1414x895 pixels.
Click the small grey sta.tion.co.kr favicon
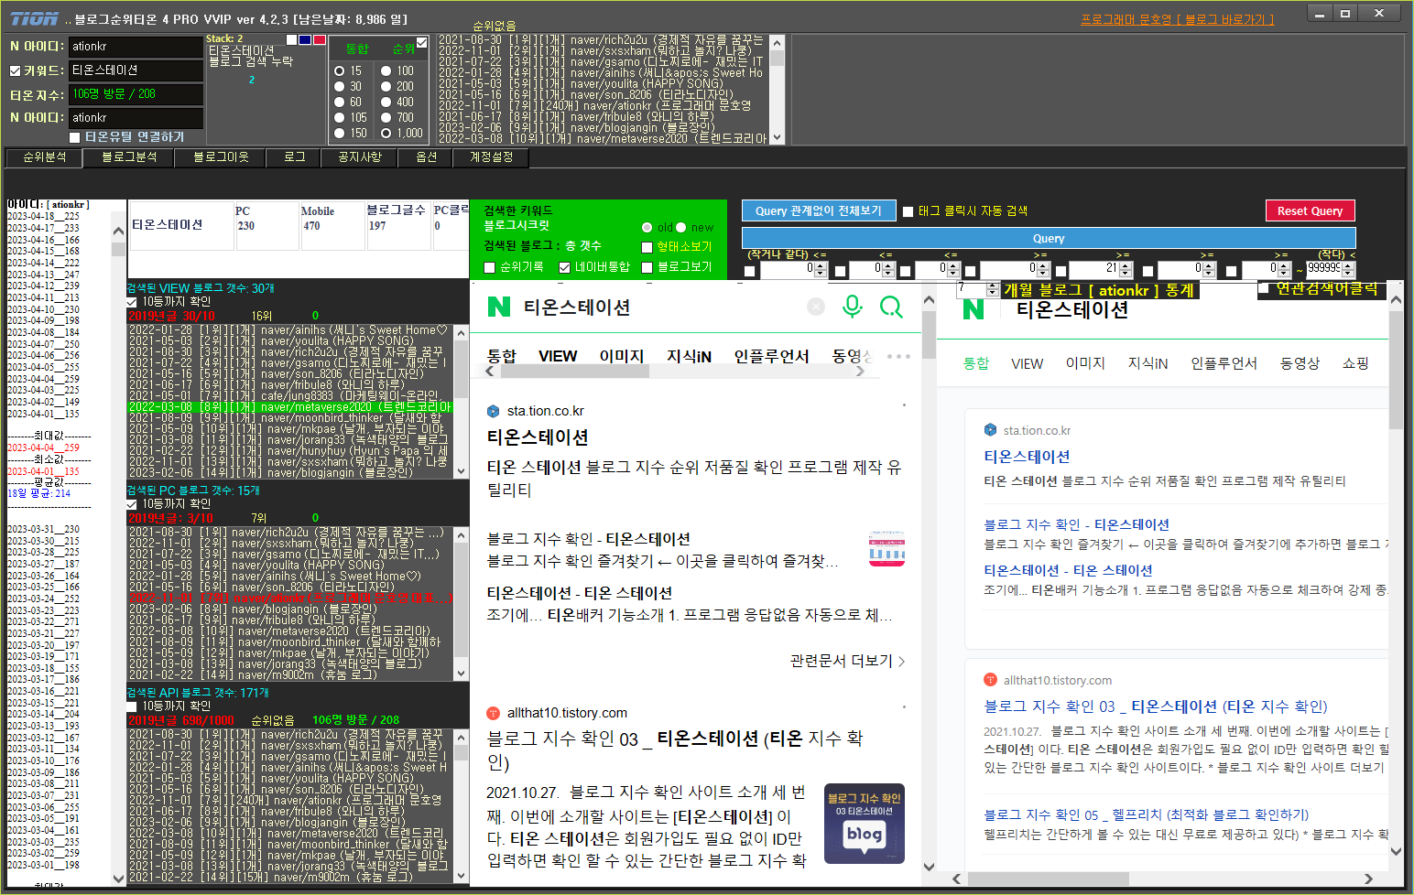click(x=990, y=430)
